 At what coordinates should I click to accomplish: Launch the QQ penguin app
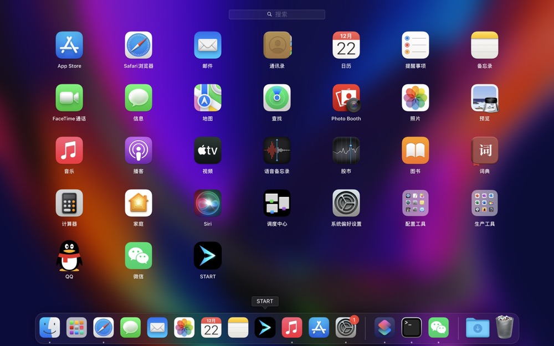pyautogui.click(x=69, y=256)
